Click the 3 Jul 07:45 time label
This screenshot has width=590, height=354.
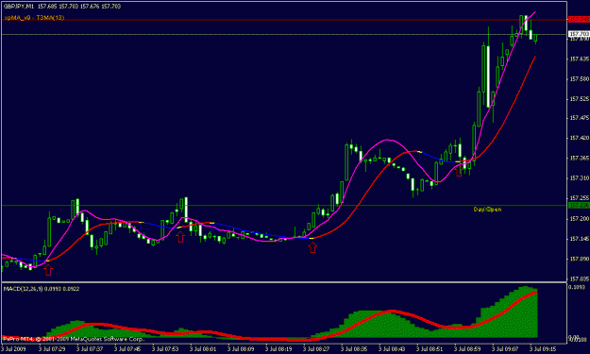(x=127, y=349)
